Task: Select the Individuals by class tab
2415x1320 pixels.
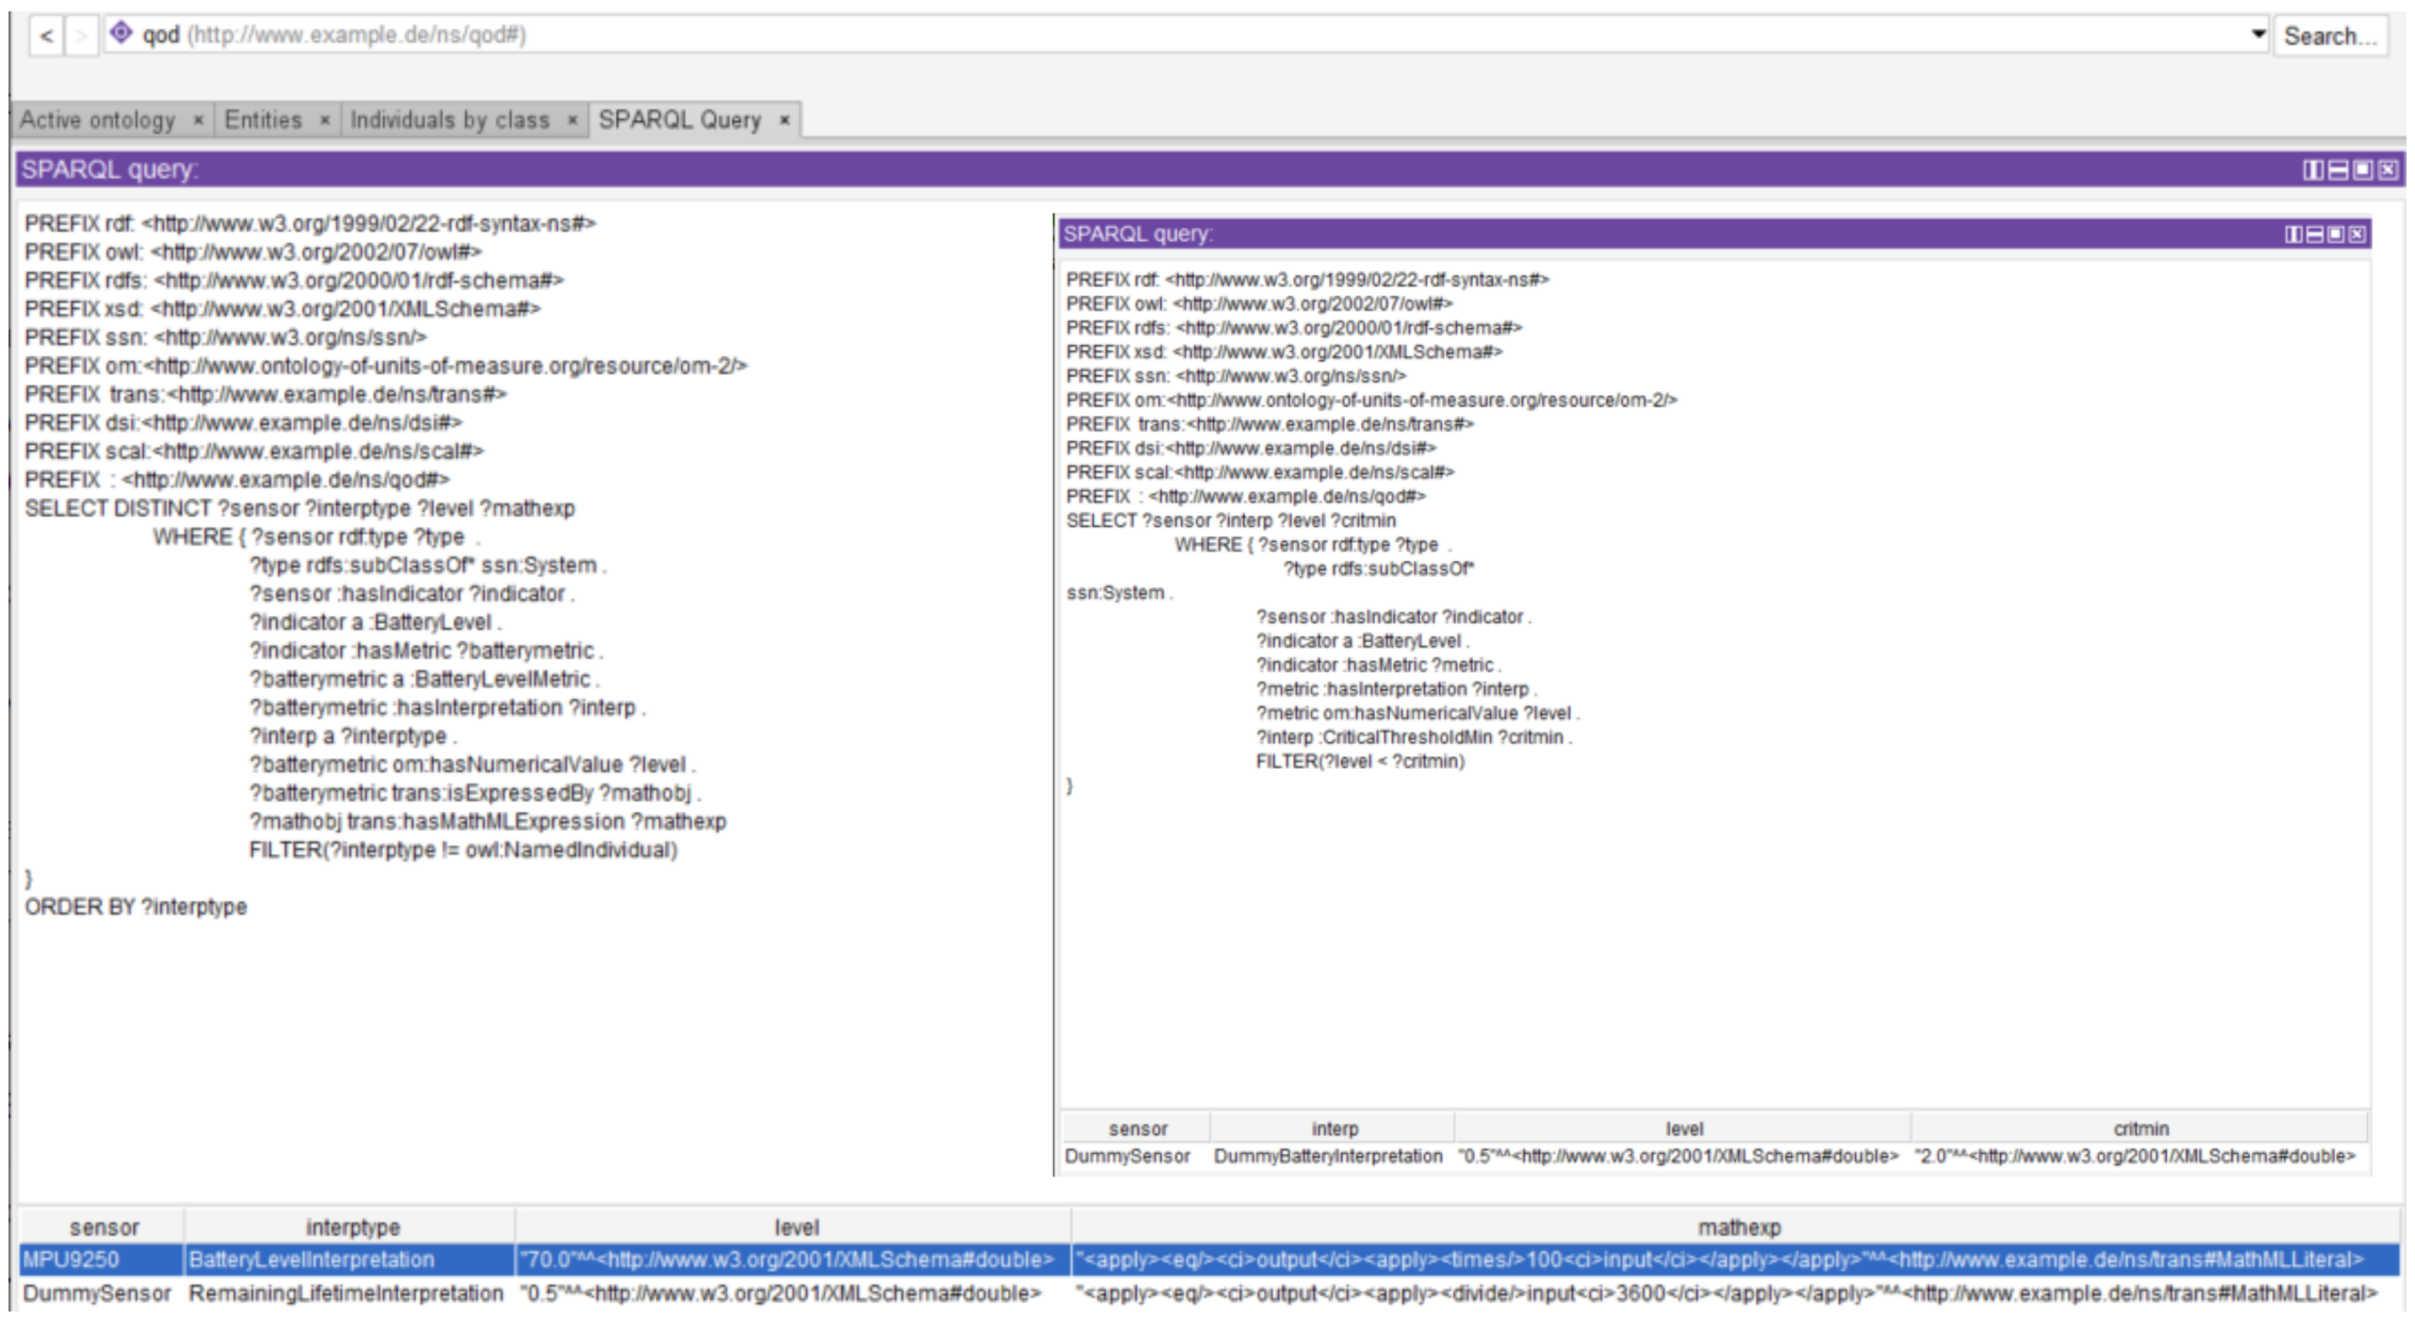Action: coord(450,120)
